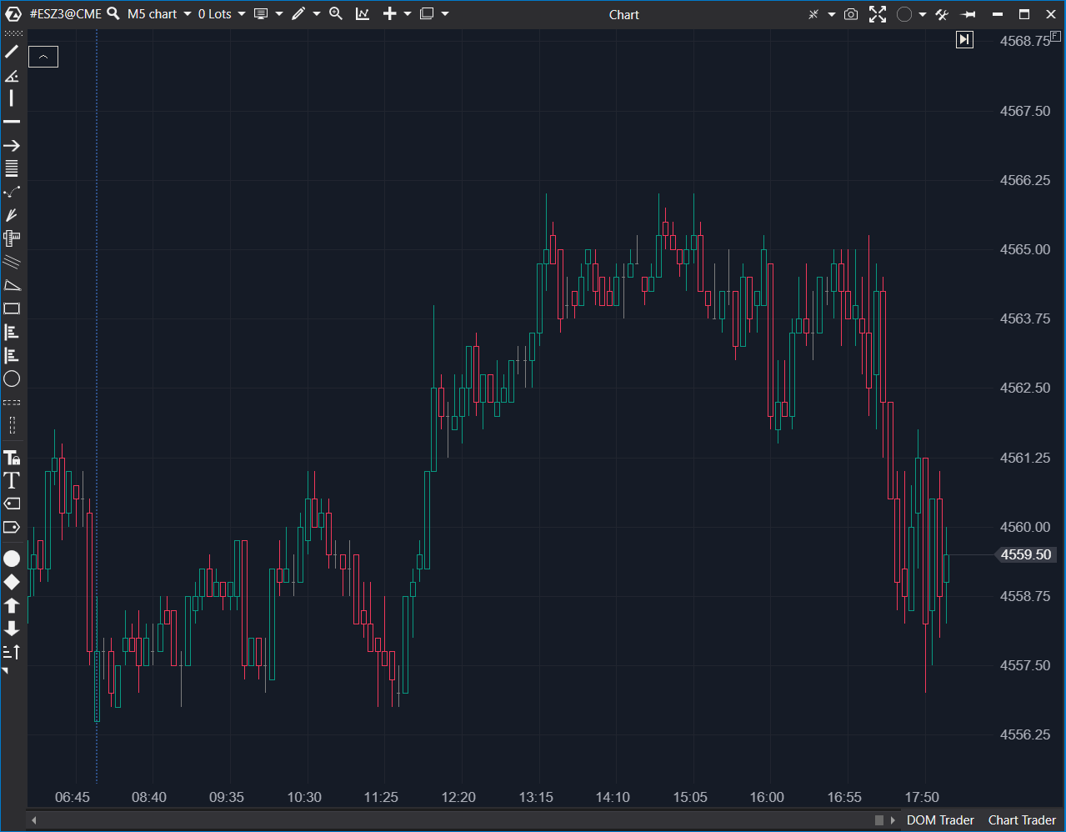
Task: Select the rectangle shape tool
Action: tap(12, 308)
